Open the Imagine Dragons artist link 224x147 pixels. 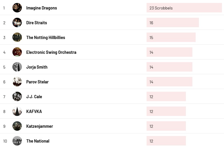click(41, 8)
